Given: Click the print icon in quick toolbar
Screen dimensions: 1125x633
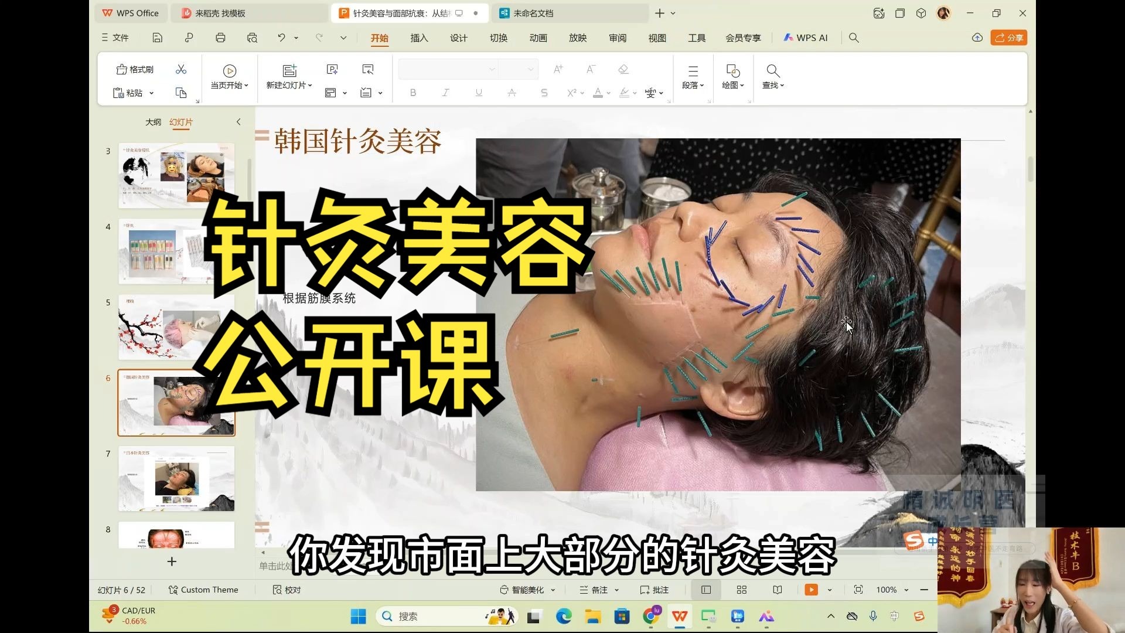Looking at the screenshot, I should pyautogui.click(x=220, y=38).
